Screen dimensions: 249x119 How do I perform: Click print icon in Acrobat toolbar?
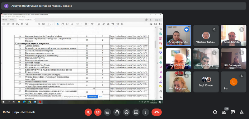coord(22,24)
